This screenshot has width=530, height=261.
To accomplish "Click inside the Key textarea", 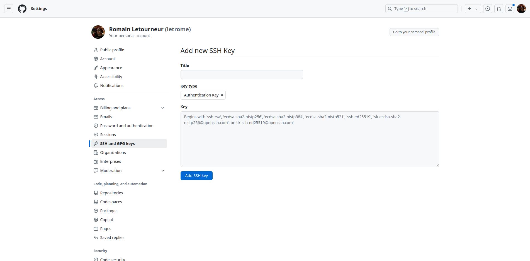I will click(x=309, y=139).
